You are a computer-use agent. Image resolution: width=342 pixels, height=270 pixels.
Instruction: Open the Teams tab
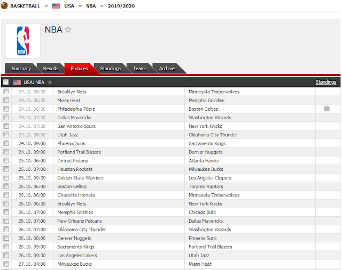140,69
